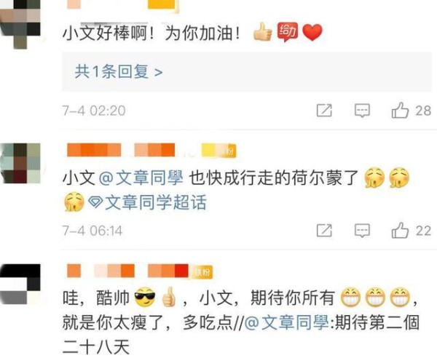Like the 7-4 02:20 comment
Image resolution: width=437 pixels, height=358 pixels.
411,111
